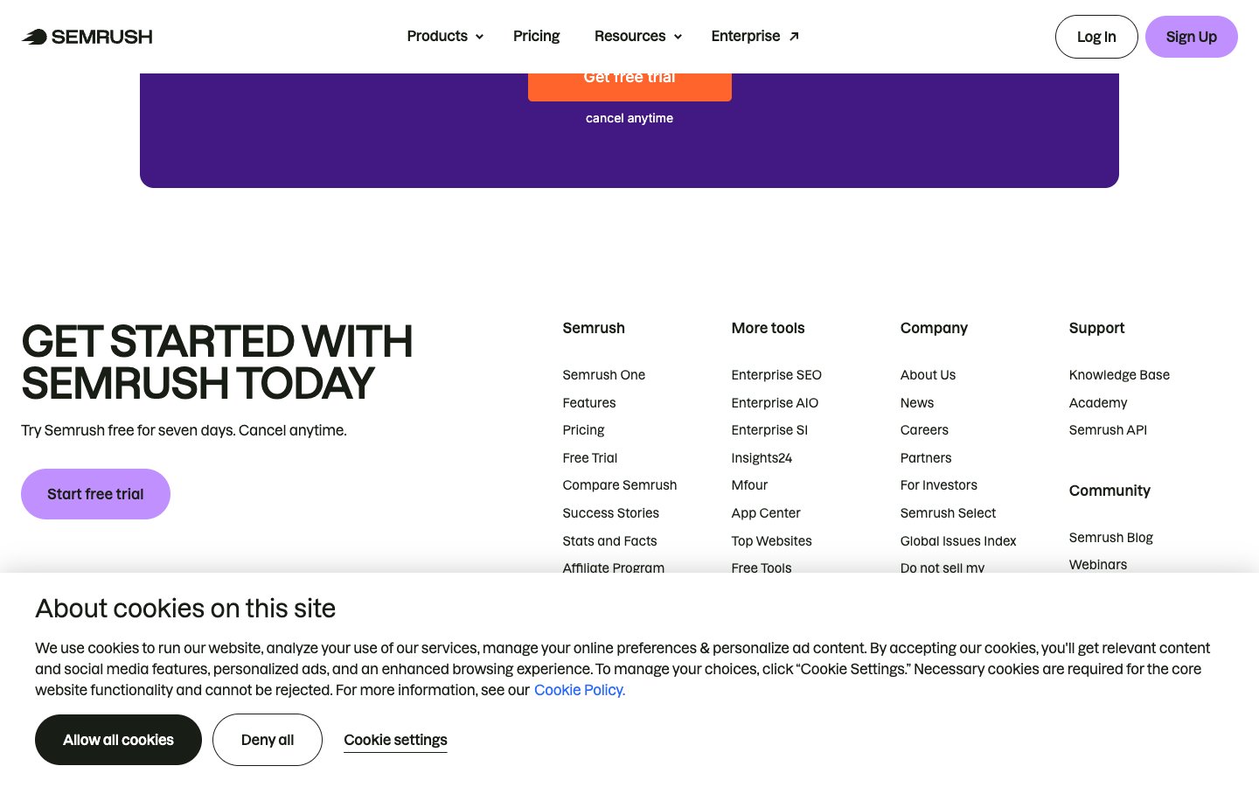Screen dimensions: 1259x787
Task: Open the Cookie Policy link
Action: (x=579, y=690)
